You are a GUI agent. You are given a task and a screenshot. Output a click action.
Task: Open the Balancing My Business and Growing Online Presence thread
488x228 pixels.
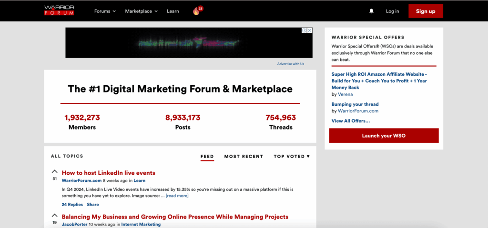(175, 217)
